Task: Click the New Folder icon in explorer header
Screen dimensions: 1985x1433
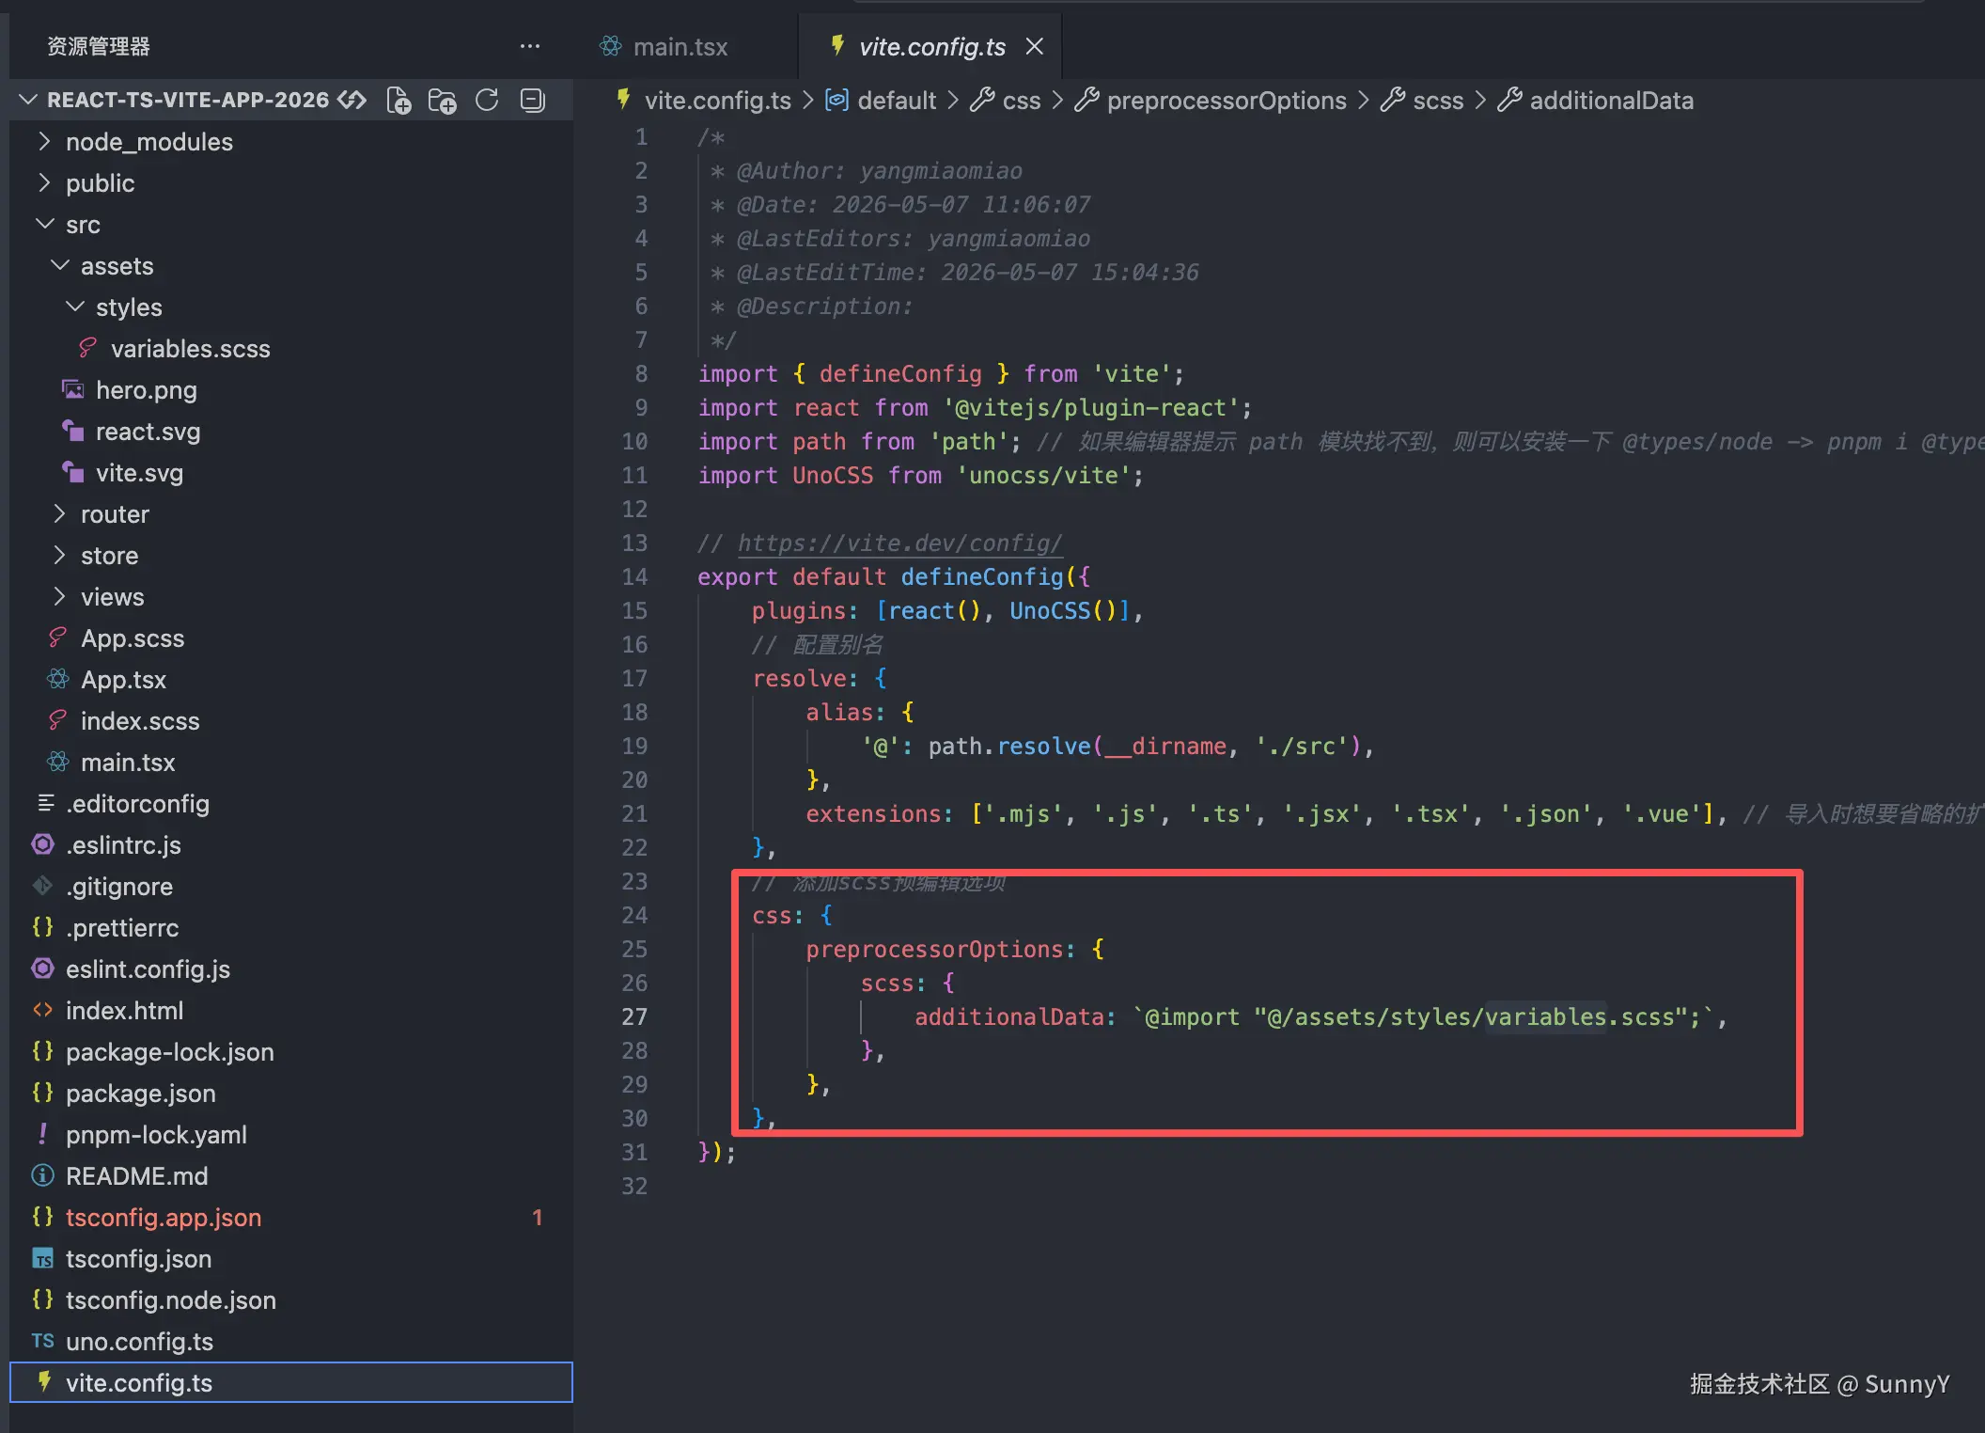Action: 442,101
